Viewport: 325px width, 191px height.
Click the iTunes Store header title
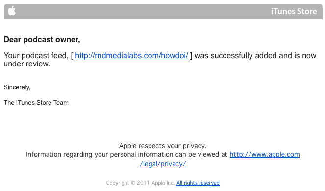(x=294, y=11)
